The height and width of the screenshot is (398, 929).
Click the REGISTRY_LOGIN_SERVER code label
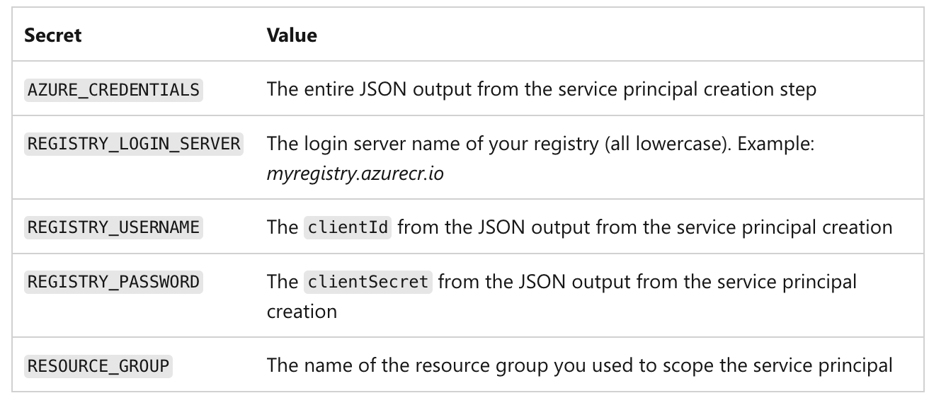pyautogui.click(x=135, y=144)
